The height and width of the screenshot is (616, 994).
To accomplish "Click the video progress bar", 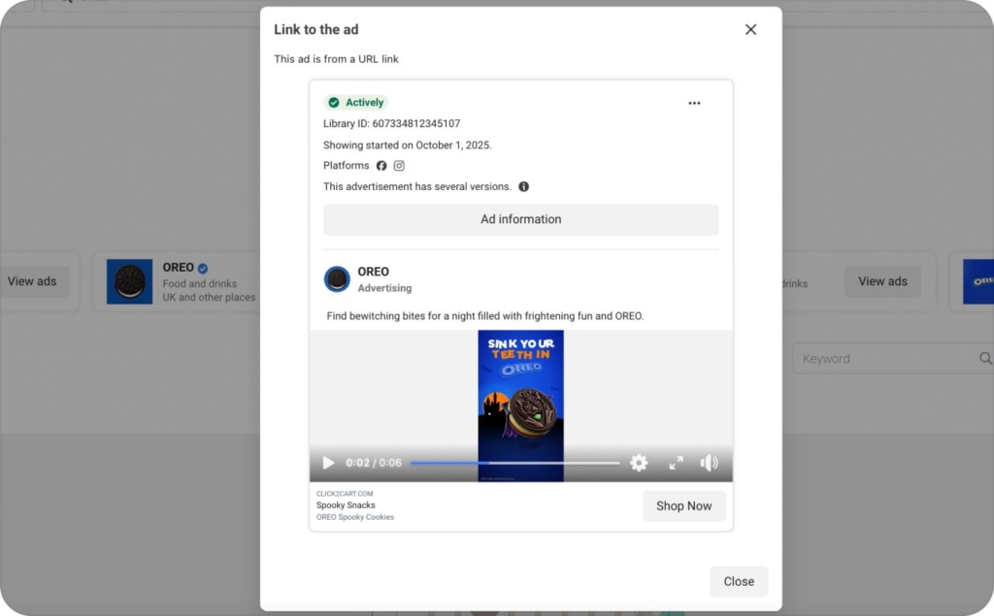I will click(514, 463).
